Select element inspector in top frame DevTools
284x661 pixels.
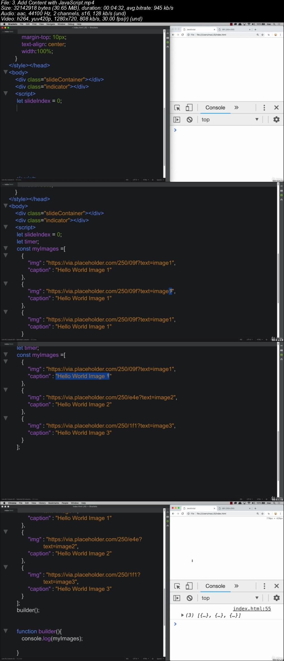pos(177,108)
